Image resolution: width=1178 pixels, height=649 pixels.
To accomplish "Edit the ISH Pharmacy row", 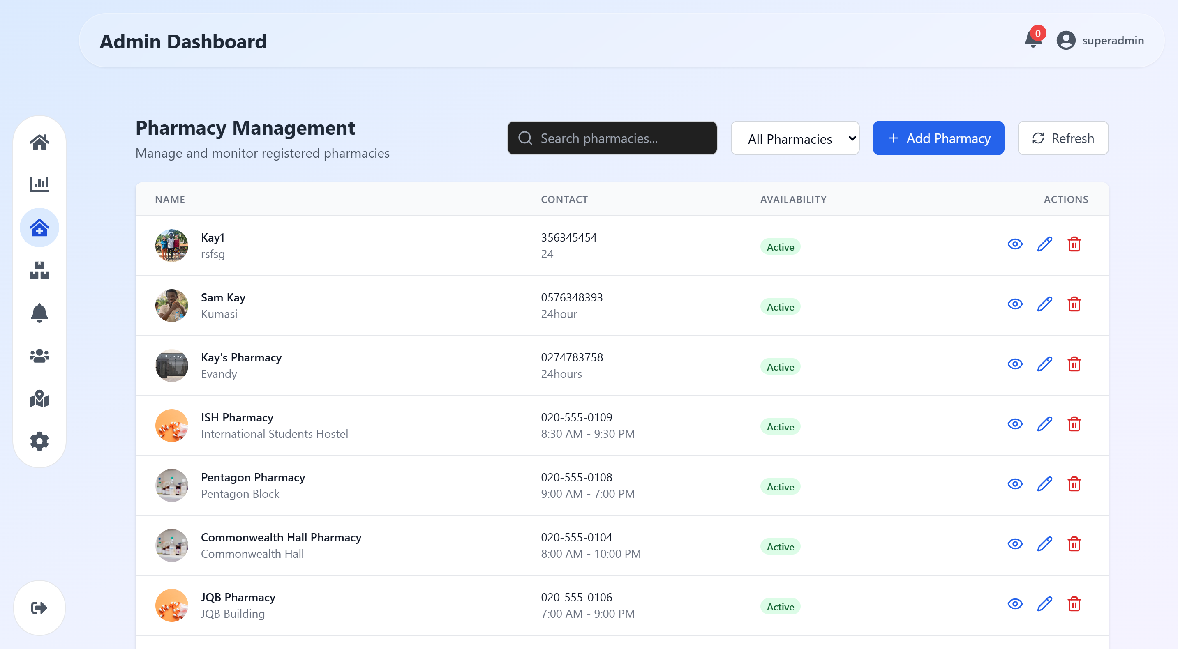I will coord(1044,424).
